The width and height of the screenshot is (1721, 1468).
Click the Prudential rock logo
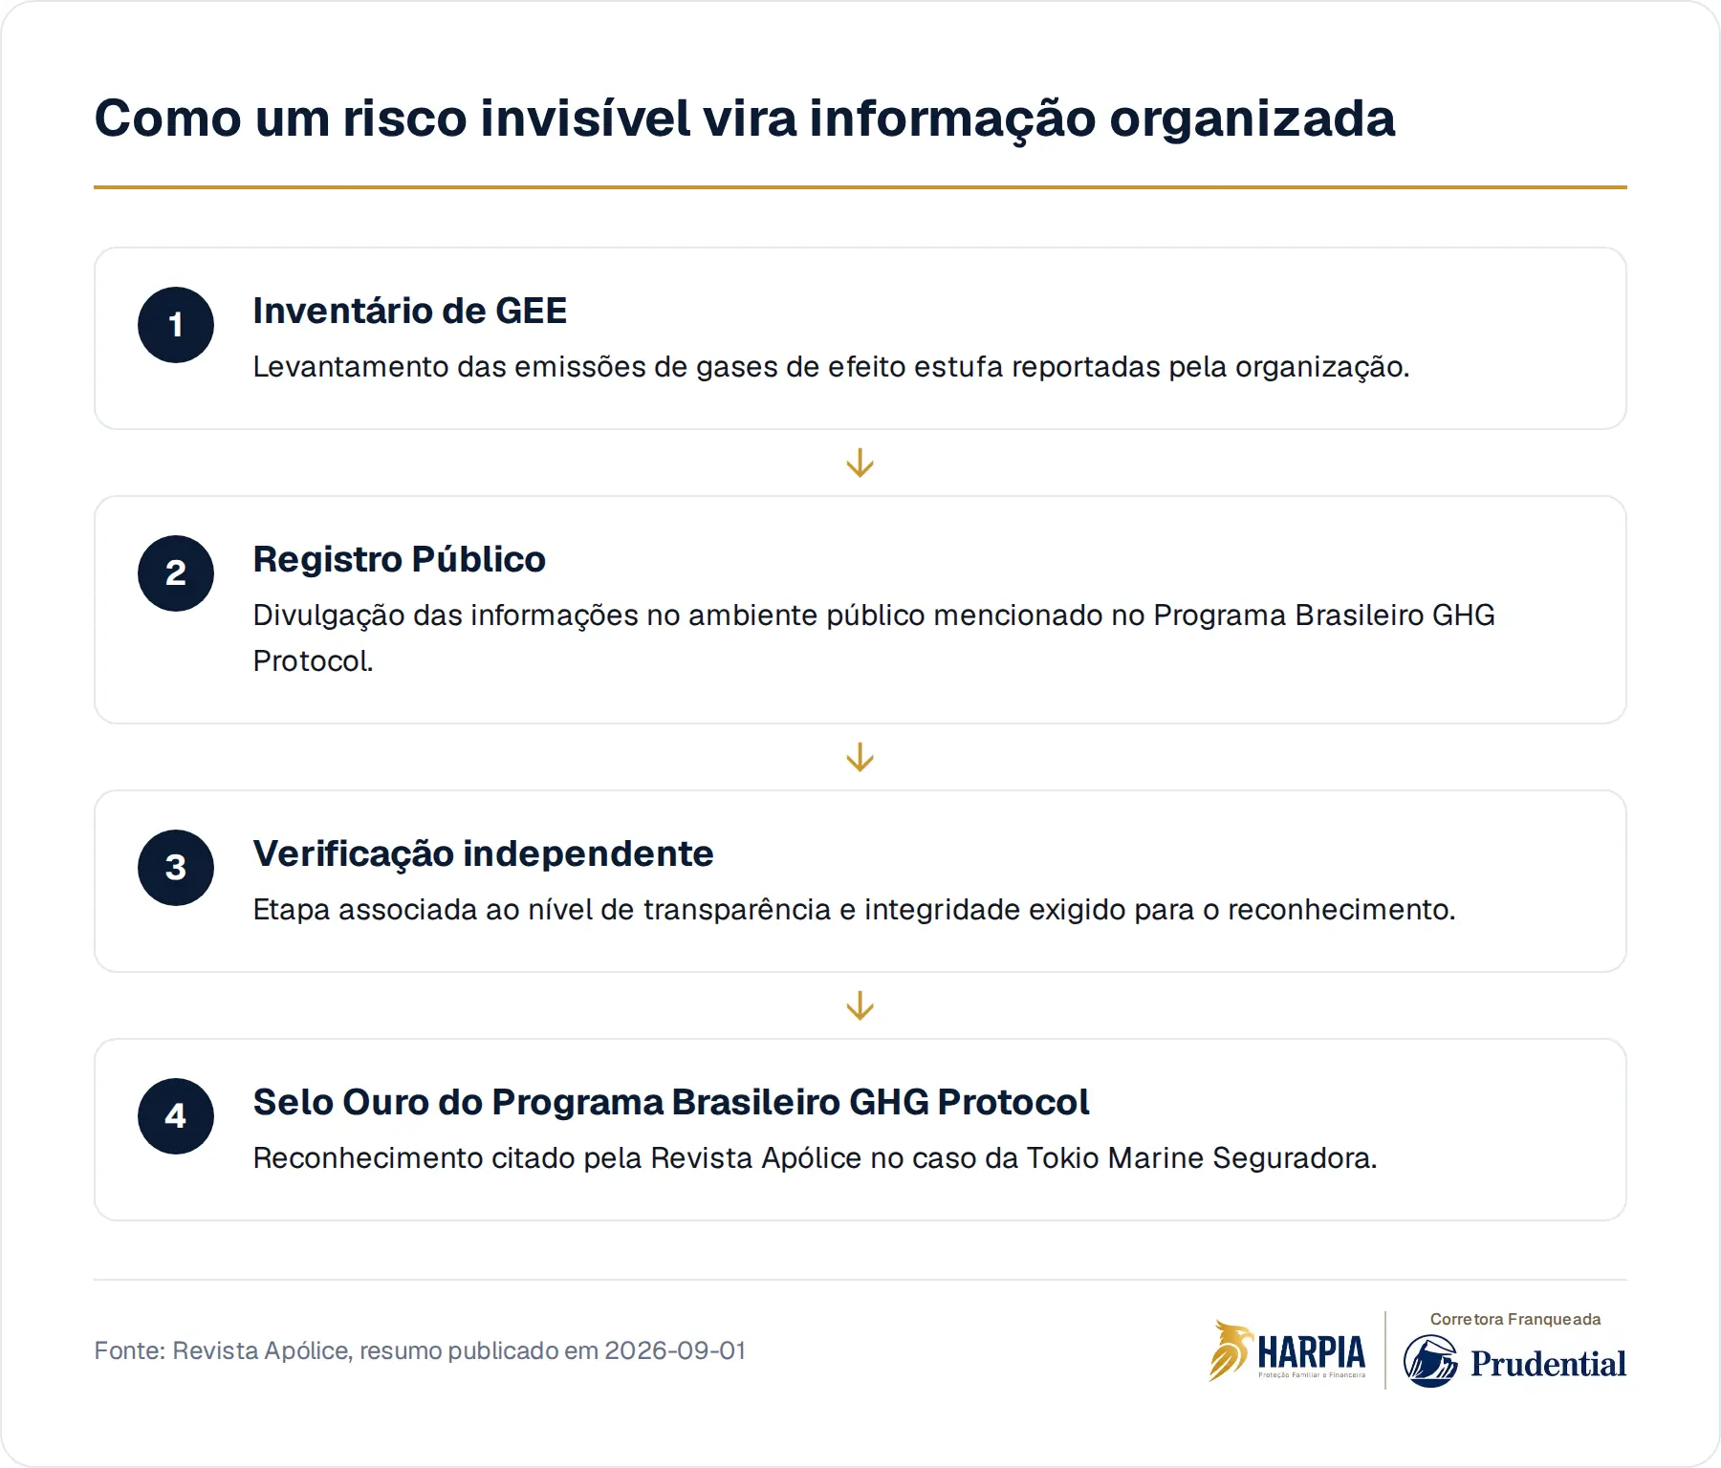point(1430,1362)
